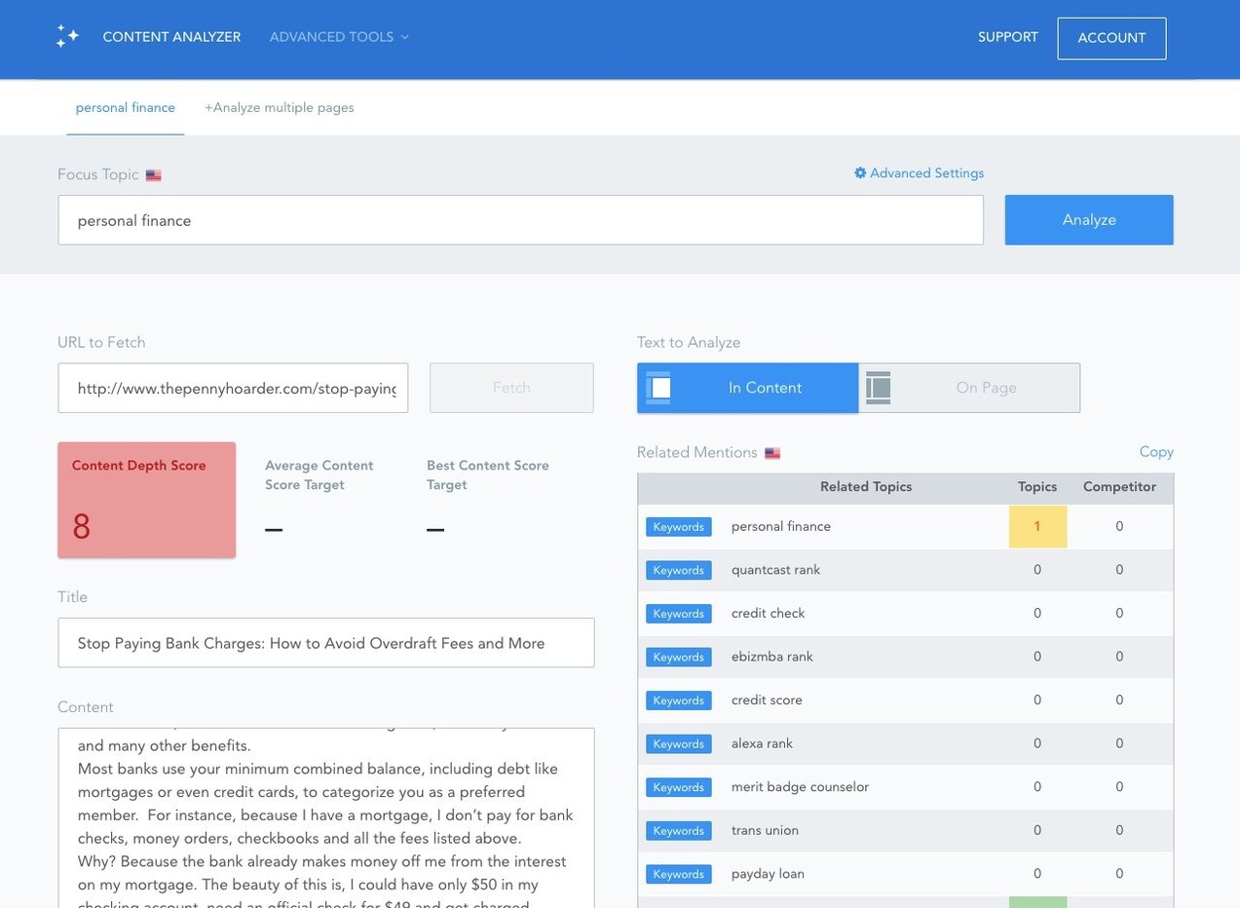Screen dimensions: 1240x908
Task: Click the Keywords tag for ebizmba rank
Action: pos(679,658)
